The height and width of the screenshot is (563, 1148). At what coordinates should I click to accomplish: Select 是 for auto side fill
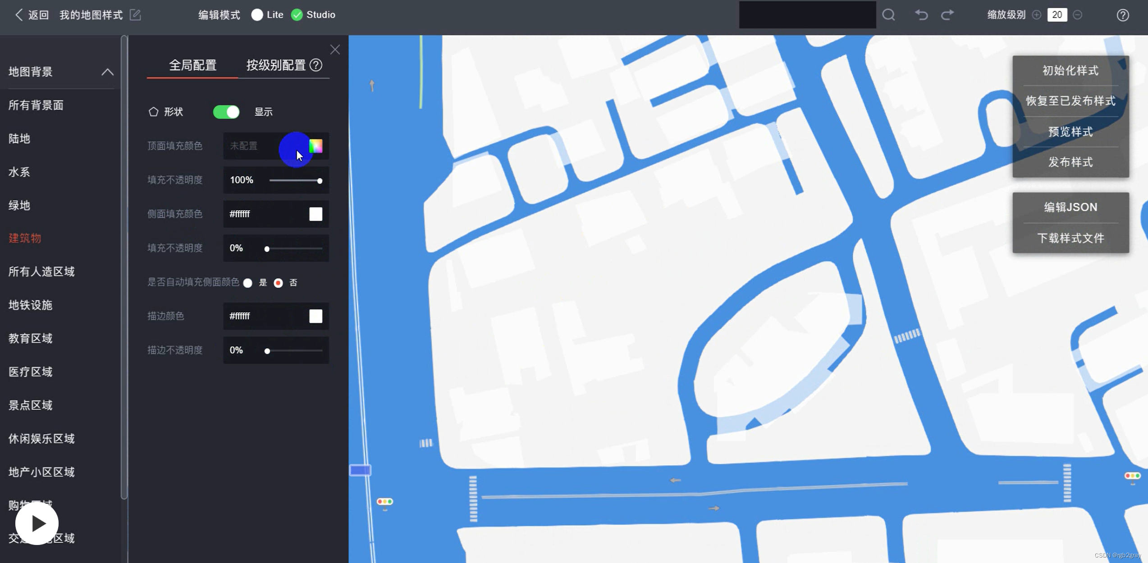click(x=248, y=283)
